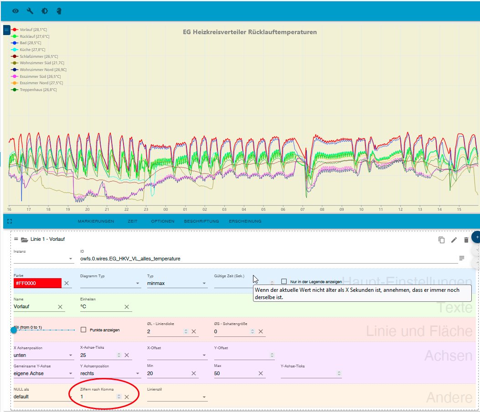Switch to the Erscheinung tab
The width and height of the screenshot is (480, 412).
pos(245,221)
